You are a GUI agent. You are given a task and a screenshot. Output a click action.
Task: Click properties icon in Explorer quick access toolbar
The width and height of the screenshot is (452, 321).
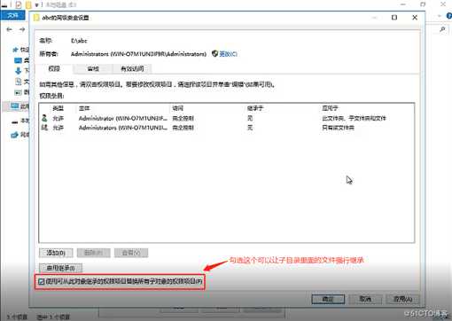19,4
